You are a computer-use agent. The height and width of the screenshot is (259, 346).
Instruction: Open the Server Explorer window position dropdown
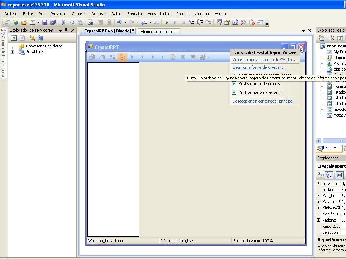pos(60,31)
